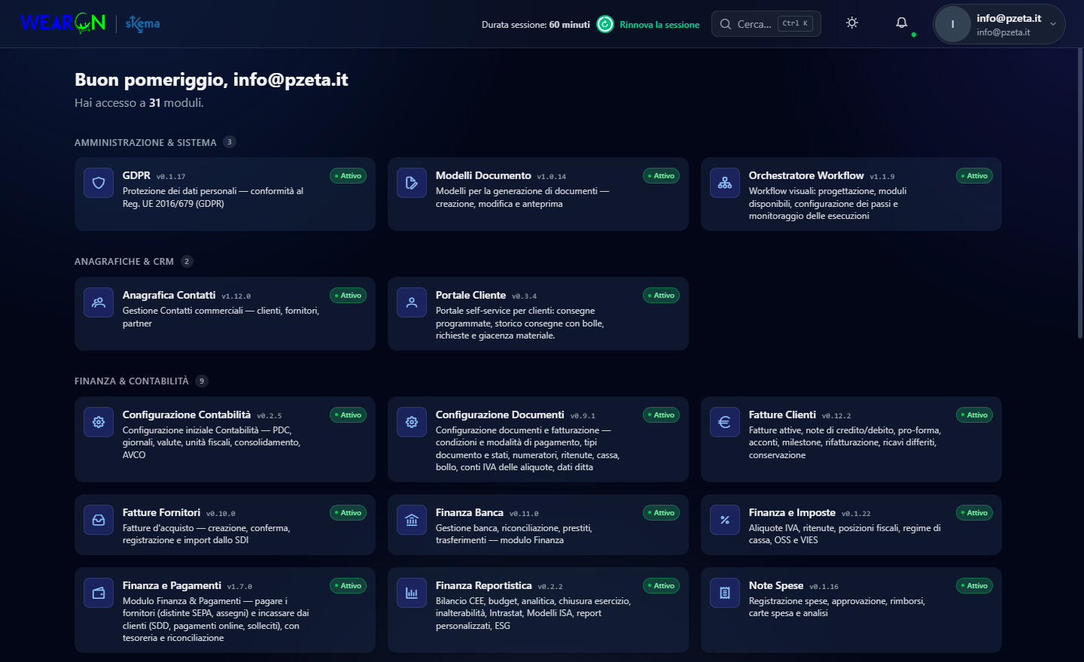
Task: Click the ANAGRAFICHE & CRM section heading
Action: pyautogui.click(x=124, y=262)
